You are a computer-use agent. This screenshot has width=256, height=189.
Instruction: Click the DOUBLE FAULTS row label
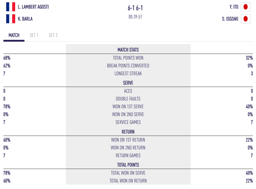point(128,99)
